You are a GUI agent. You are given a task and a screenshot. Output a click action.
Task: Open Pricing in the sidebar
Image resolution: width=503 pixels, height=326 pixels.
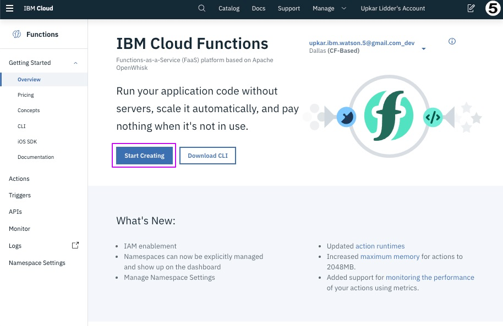click(x=26, y=95)
